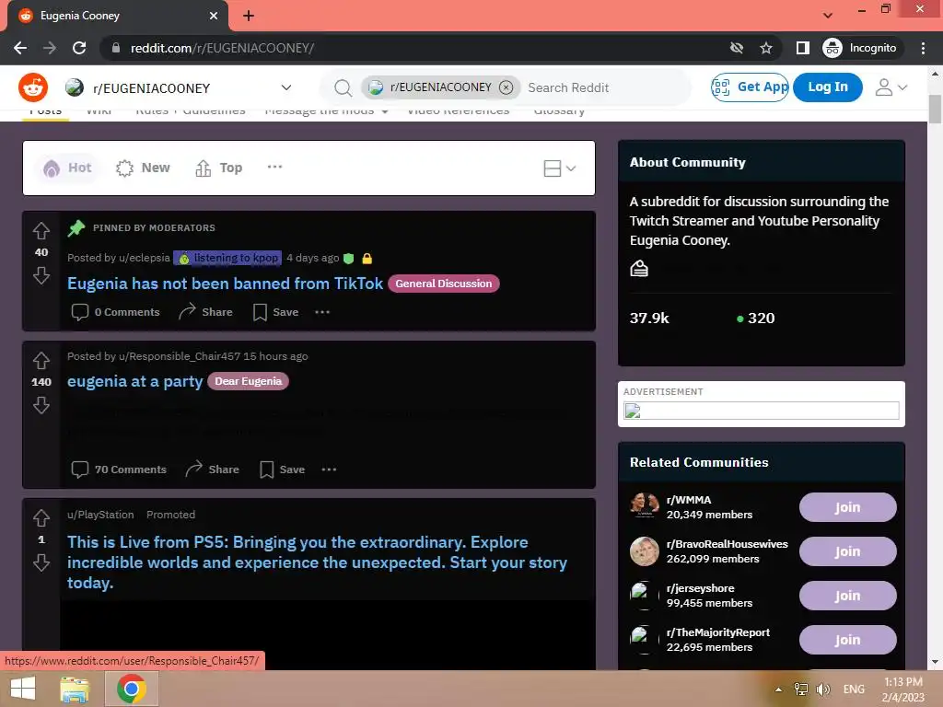Screen dimensions: 943x707
Task: Open u/PlayStation promoted profile link
Action: tap(100, 515)
